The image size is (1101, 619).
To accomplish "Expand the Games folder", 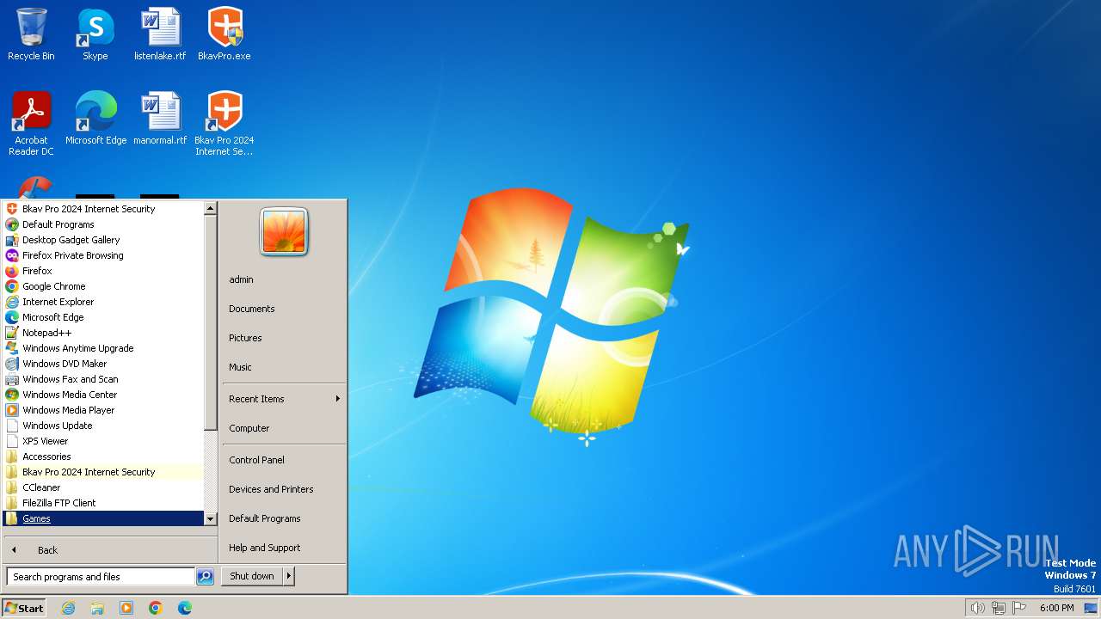I will click(x=103, y=518).
